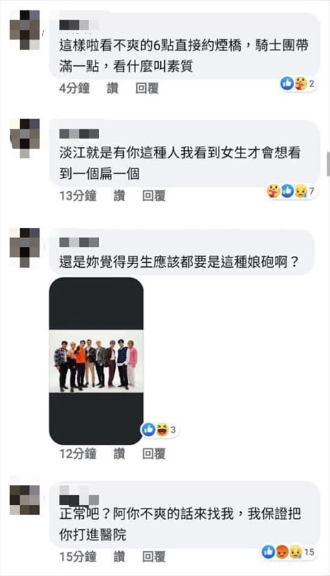330x576 pixels.
Task: Click the scrollbar thumb on right edge
Action: 328,164
